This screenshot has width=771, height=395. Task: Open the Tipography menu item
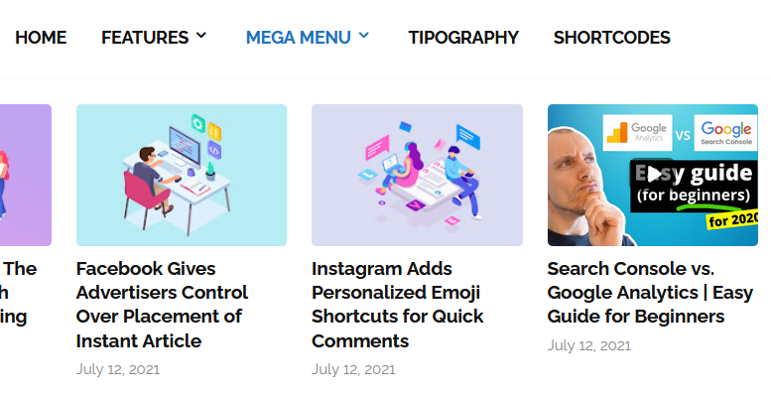[x=463, y=38]
